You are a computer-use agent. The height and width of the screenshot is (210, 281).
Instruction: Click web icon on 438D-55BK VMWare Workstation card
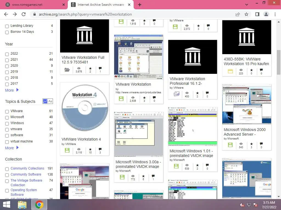coord(230,71)
